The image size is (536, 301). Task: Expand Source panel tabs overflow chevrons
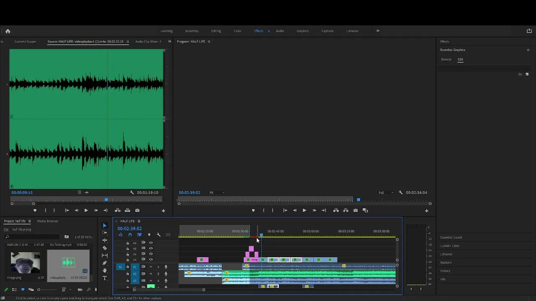(x=170, y=41)
